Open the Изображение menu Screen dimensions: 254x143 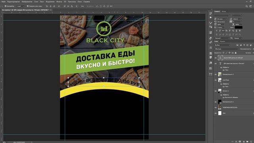click(27, 2)
